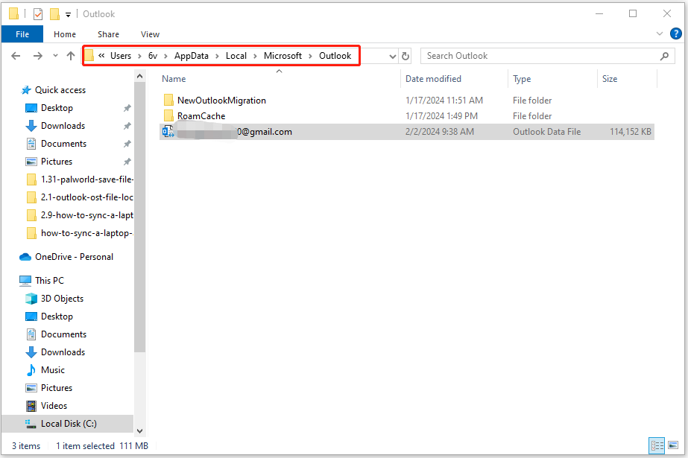The image size is (688, 458).
Task: Click the Properties quick access toolbar icon
Action: pos(38,14)
